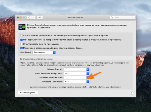This screenshot has width=151, height=112.
Task: Click the magnifier icon in search field
Action: (x=112, y=17)
